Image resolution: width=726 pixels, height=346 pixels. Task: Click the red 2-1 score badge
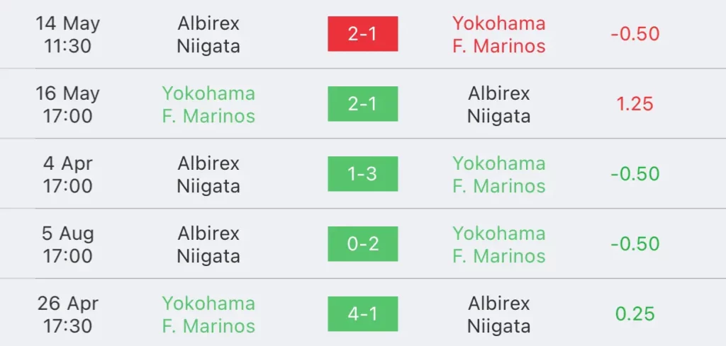tap(362, 34)
